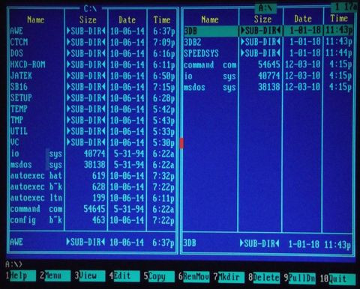
Task: Click Time column header in left panel
Action: click(162, 19)
